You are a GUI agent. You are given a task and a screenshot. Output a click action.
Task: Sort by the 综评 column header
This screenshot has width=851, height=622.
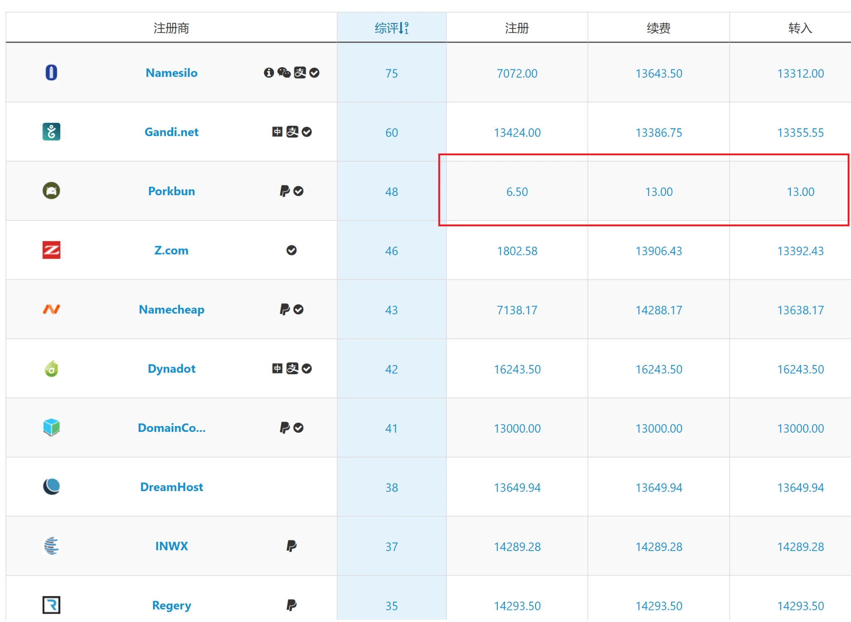click(391, 28)
